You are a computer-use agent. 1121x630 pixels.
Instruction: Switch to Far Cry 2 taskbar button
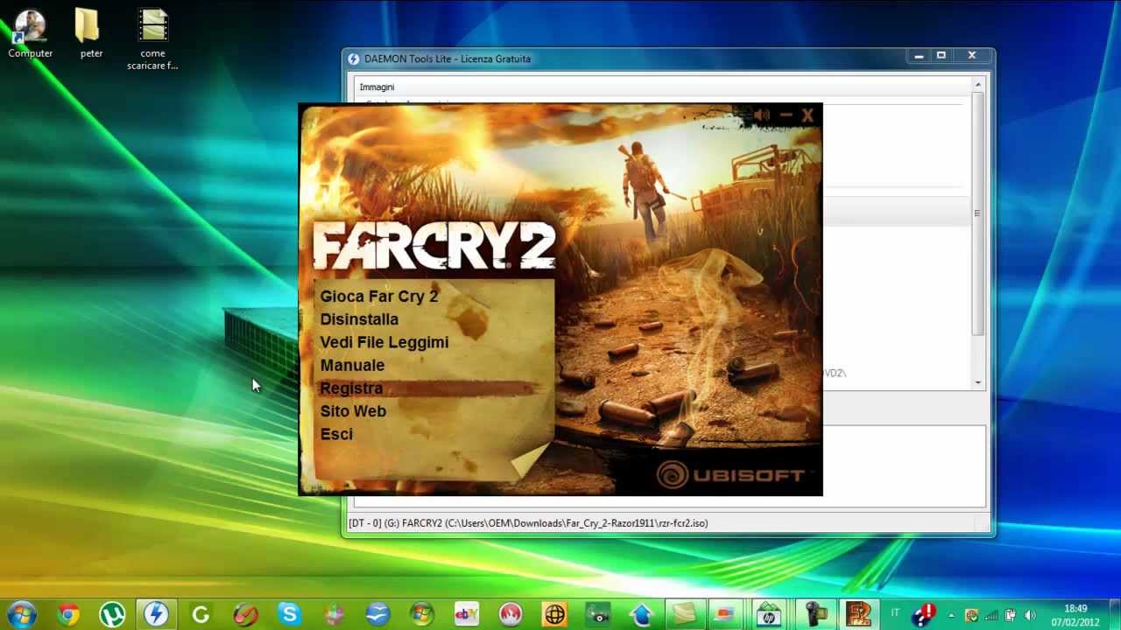point(858,615)
